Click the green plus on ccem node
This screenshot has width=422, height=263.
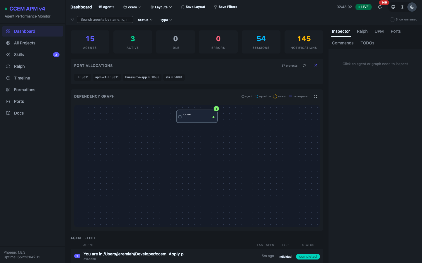coord(213,117)
